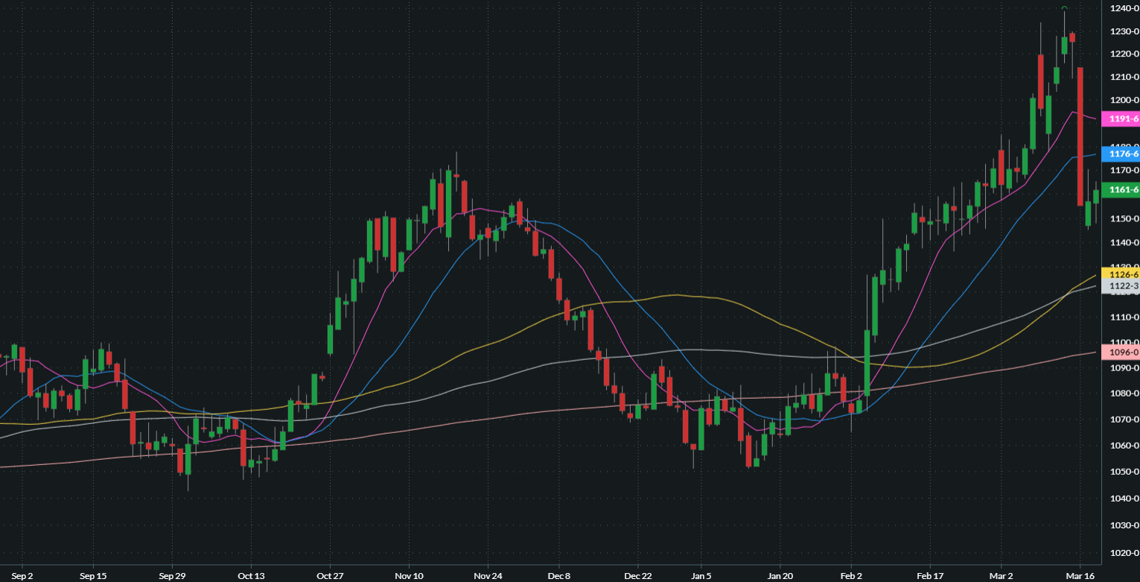Viewport: 1140px width, 582px height.
Task: Select the Dec 22 date label
Action: click(637, 575)
